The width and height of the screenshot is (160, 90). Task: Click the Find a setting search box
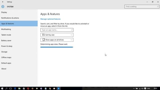coord(142,7)
